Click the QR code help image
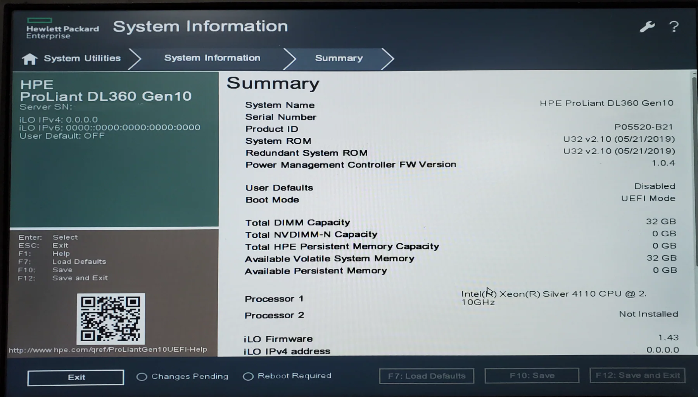This screenshot has width=698, height=397. pos(111,319)
